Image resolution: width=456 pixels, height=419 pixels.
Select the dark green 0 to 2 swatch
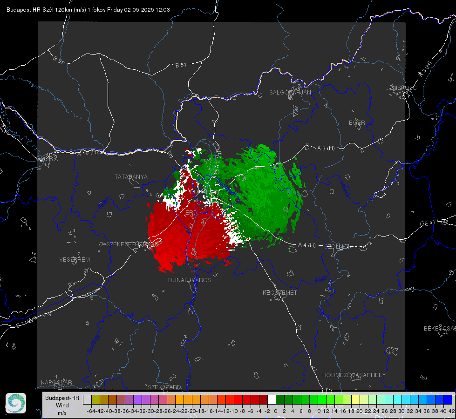tap(280, 399)
